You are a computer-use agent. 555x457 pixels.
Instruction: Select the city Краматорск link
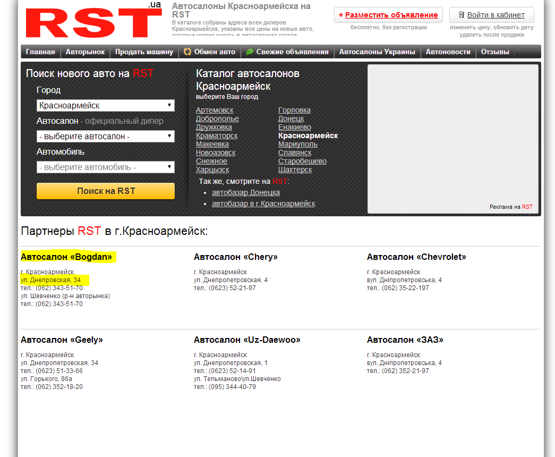(217, 136)
